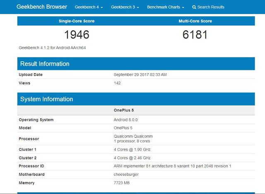Select the Android 8.0.0 value
The height and width of the screenshot is (194, 265).
(x=125, y=120)
